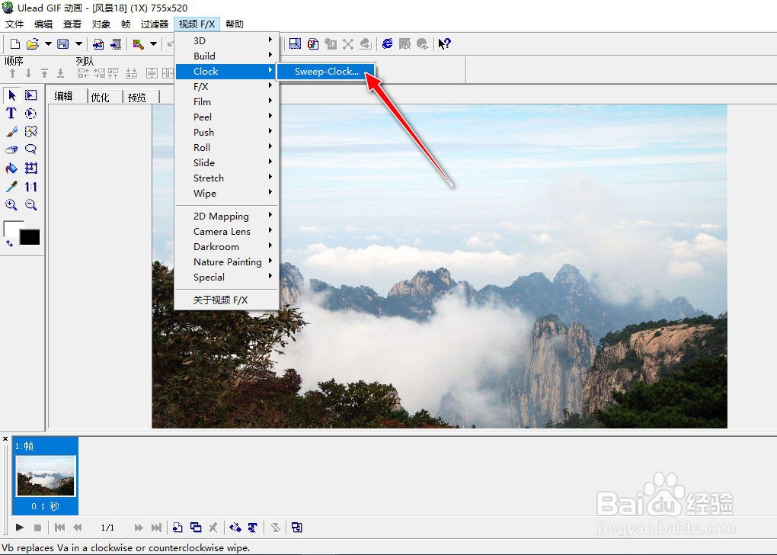Open the 2D Mapping submenu
Viewport: 777px width, 555px height.
click(228, 217)
